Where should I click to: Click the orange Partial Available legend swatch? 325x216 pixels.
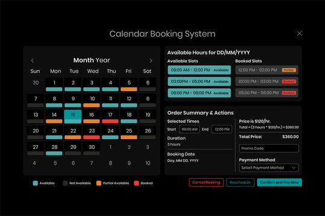click(x=99, y=183)
